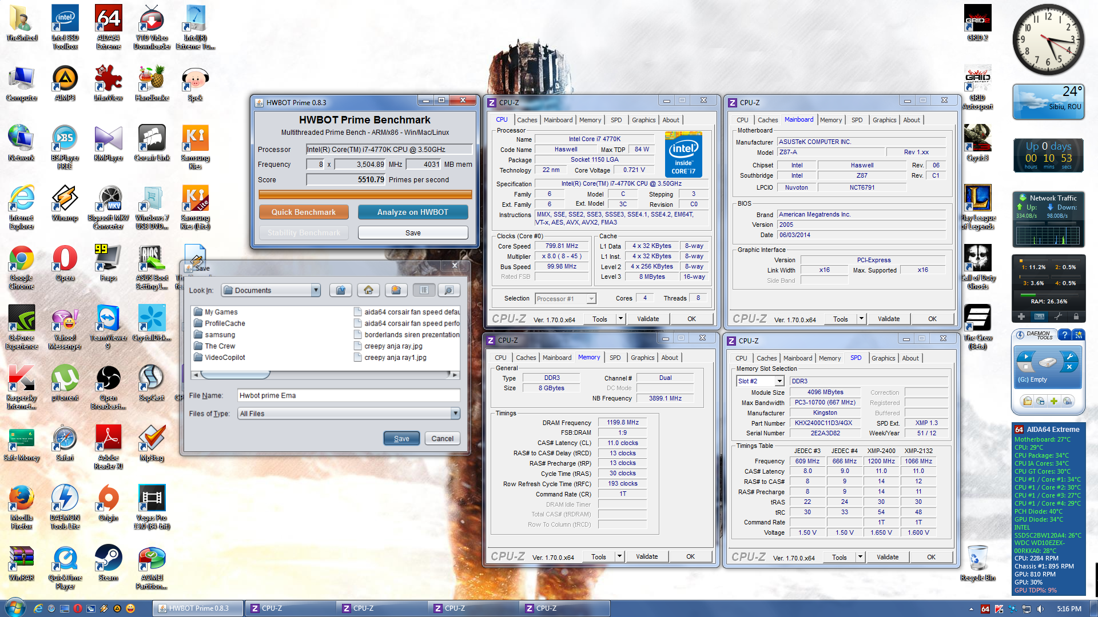Select My Games folder in file list
The image size is (1098, 617).
pyautogui.click(x=216, y=312)
